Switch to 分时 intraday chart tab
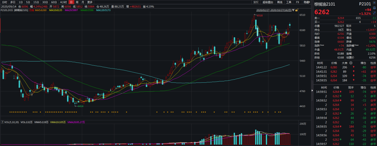 4,2
